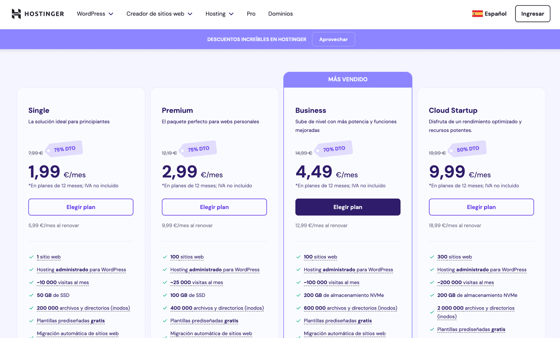560x338 pixels.
Task: Click the Ingresar login button
Action: point(532,14)
